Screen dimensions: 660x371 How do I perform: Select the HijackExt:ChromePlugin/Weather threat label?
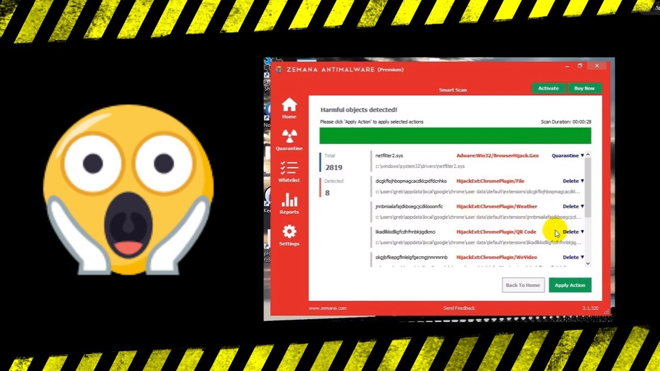(x=497, y=206)
